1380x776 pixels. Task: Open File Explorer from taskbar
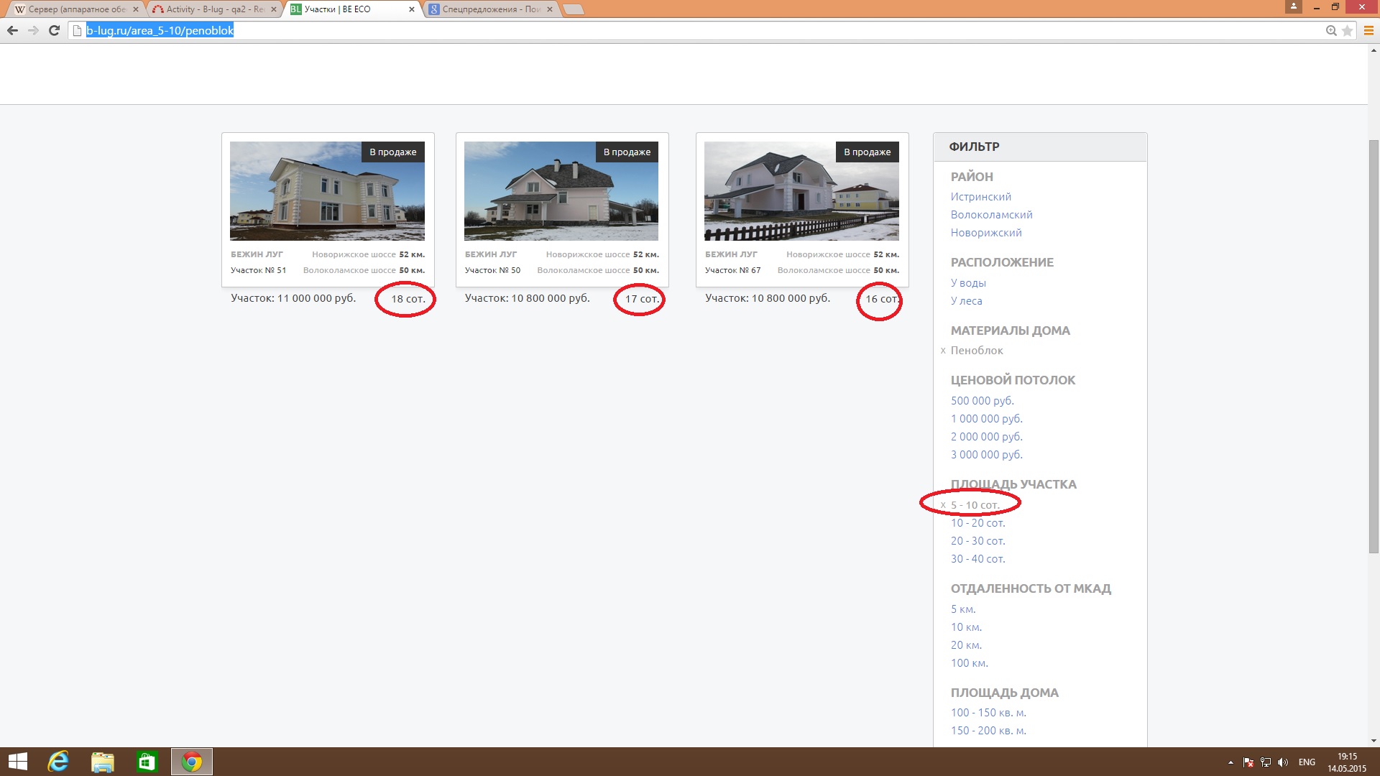coord(103,762)
